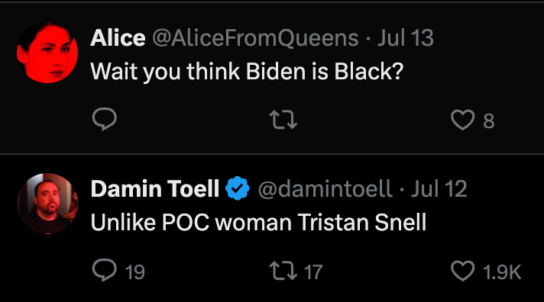Visit the @damintoell handle
The image size is (544, 302).
coord(325,189)
